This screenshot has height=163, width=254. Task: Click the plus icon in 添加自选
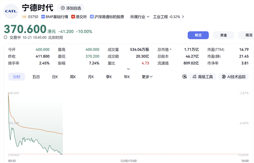63,8
